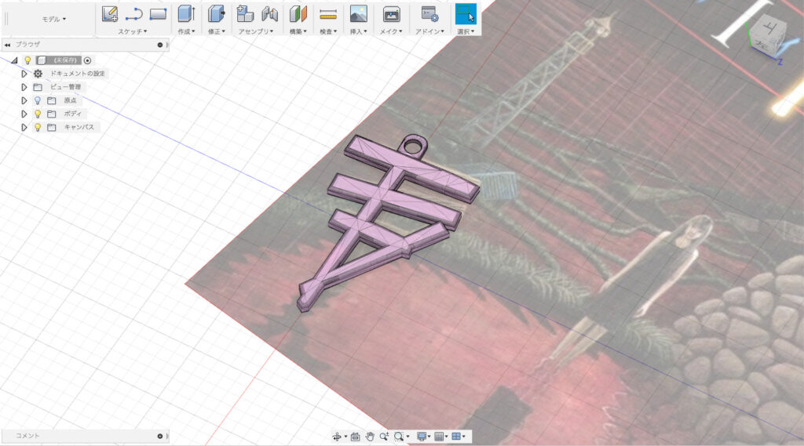Open the モデル workspace dropdown

(53, 19)
